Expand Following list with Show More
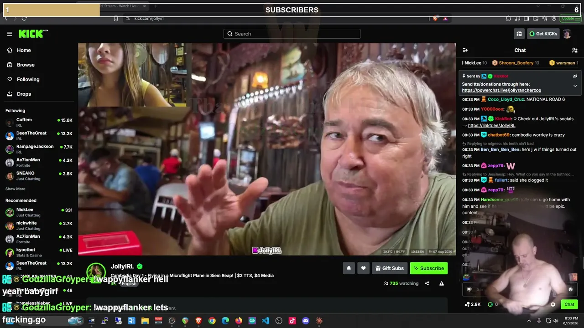 point(16,189)
